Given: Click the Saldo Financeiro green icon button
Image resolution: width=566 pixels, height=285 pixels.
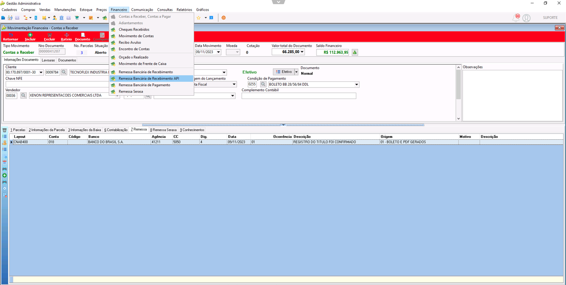Looking at the screenshot, I should click(x=355, y=52).
